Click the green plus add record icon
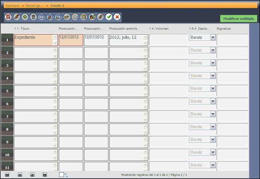The height and width of the screenshot is (179, 260). point(25,17)
